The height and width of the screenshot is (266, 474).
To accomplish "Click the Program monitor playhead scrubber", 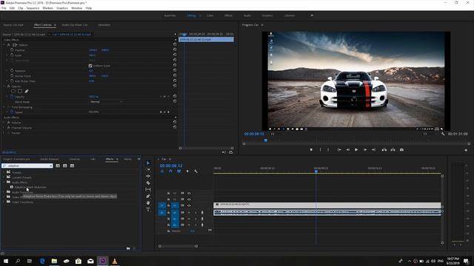I will coord(266,140).
